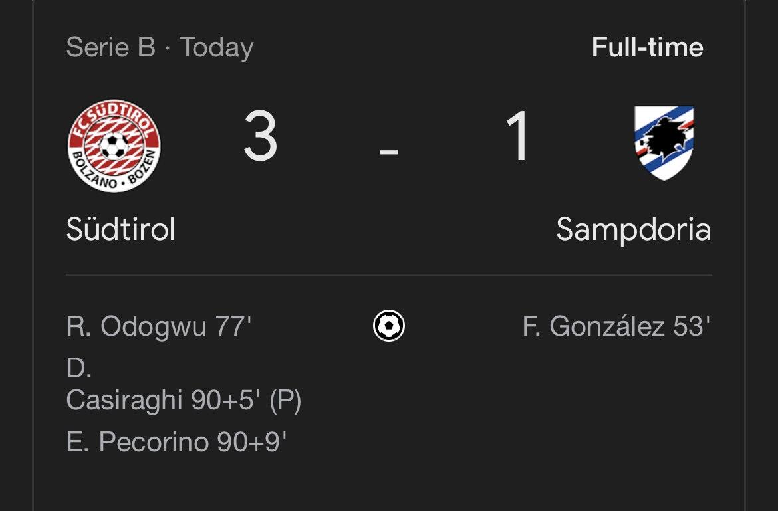Viewport: 778px width, 511px height.
Task: Click the (P) penalty marker
Action: point(285,401)
